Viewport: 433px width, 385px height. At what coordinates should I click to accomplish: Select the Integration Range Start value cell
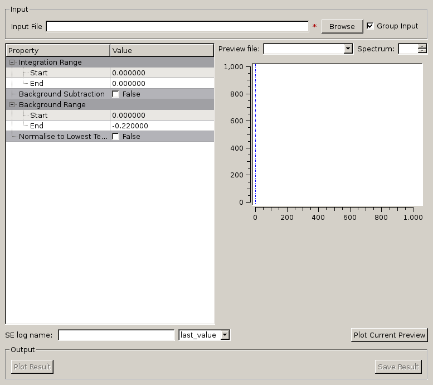point(162,73)
